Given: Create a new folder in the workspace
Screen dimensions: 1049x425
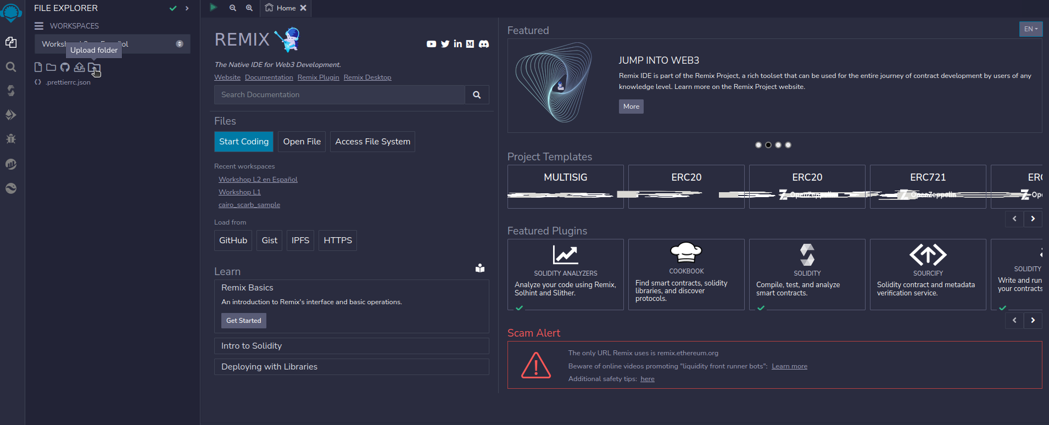Looking at the screenshot, I should click(x=51, y=67).
